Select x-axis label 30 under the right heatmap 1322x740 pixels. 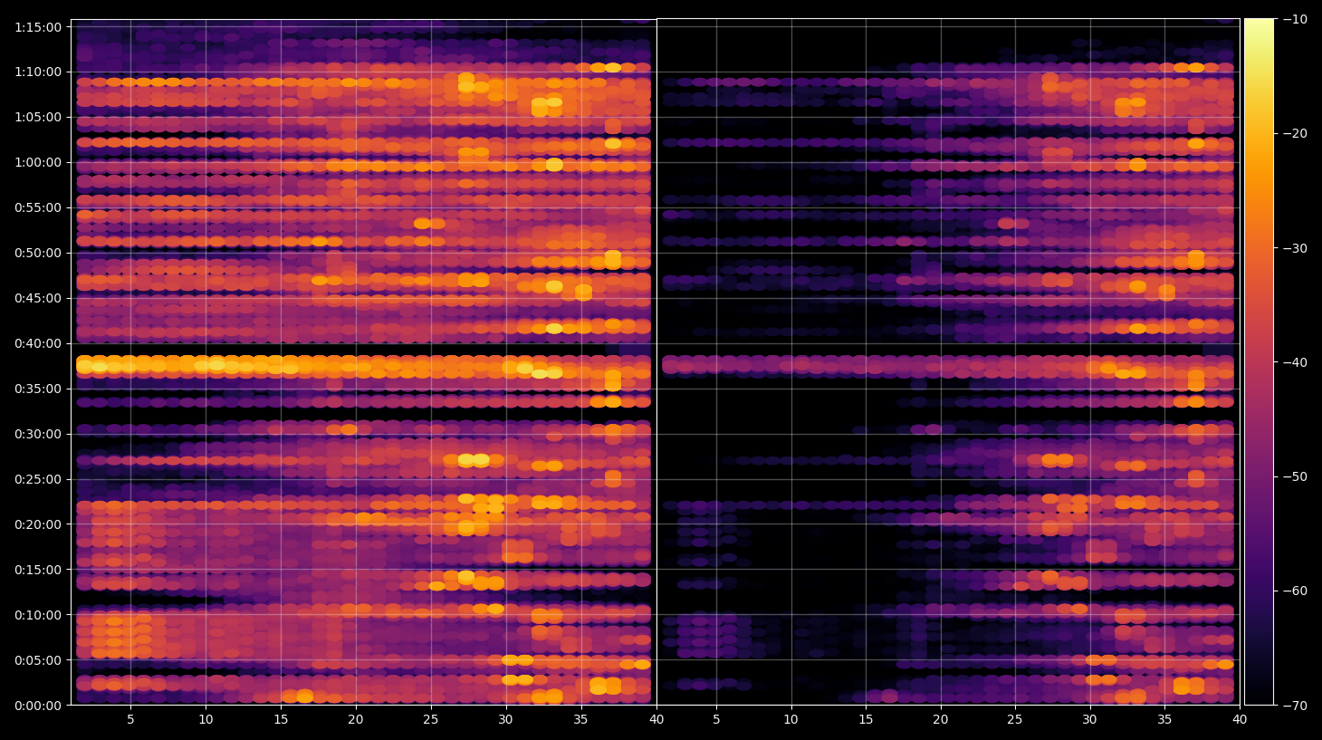click(x=1089, y=720)
